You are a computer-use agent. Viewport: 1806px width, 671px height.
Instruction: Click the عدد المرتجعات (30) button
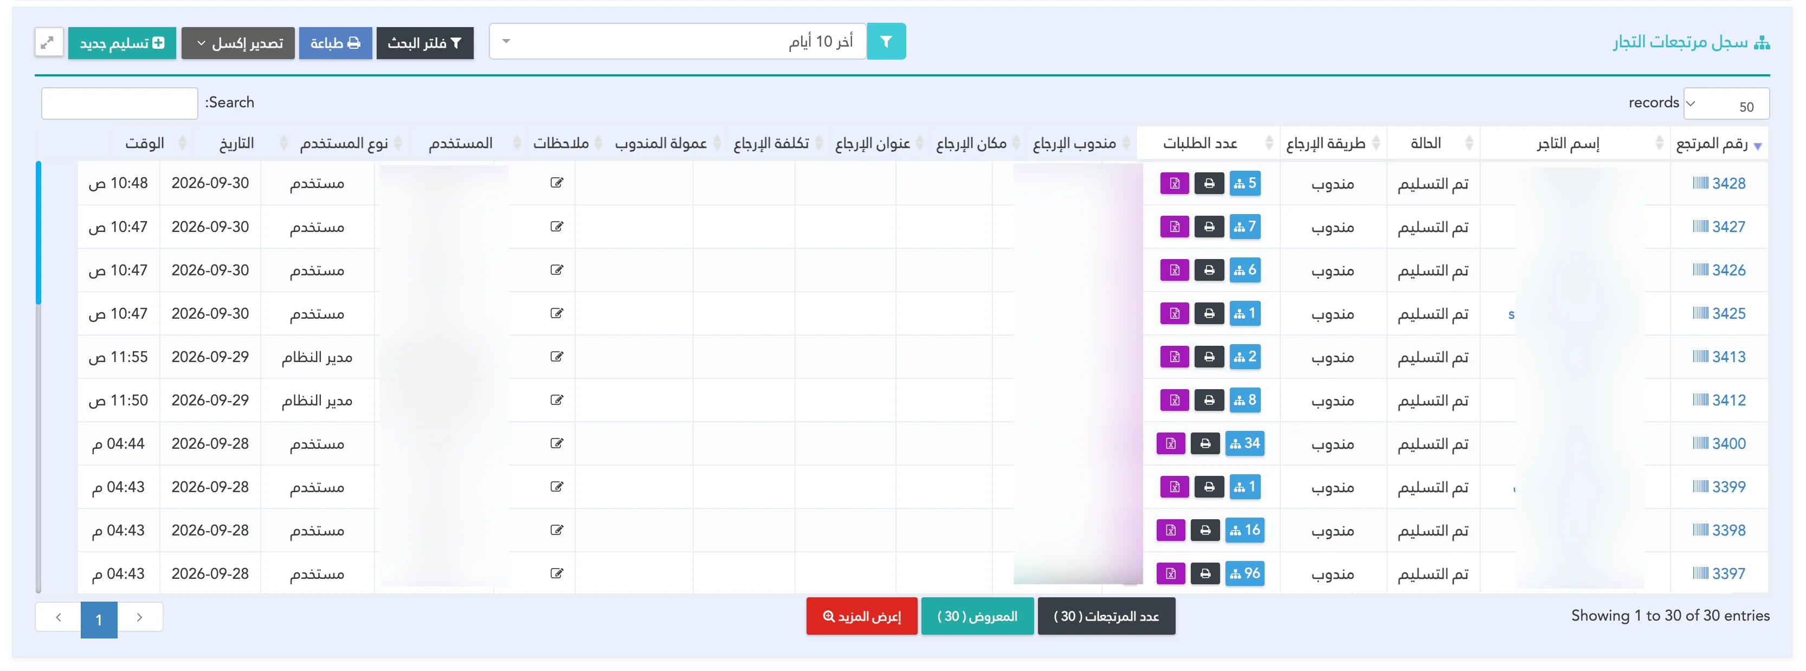tap(1106, 616)
